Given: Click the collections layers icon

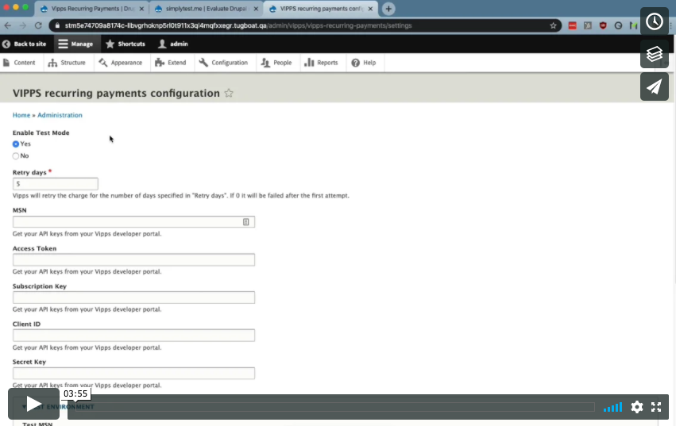Looking at the screenshot, I should point(655,54).
